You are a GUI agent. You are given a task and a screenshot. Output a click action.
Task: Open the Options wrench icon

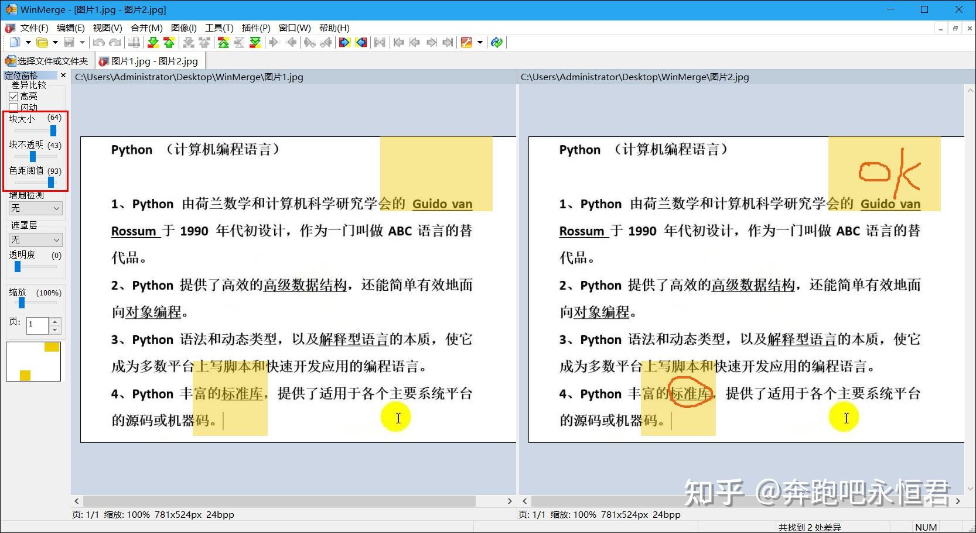[466, 42]
